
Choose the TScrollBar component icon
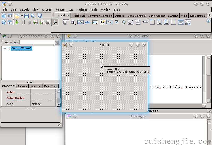(x=145, y=22)
